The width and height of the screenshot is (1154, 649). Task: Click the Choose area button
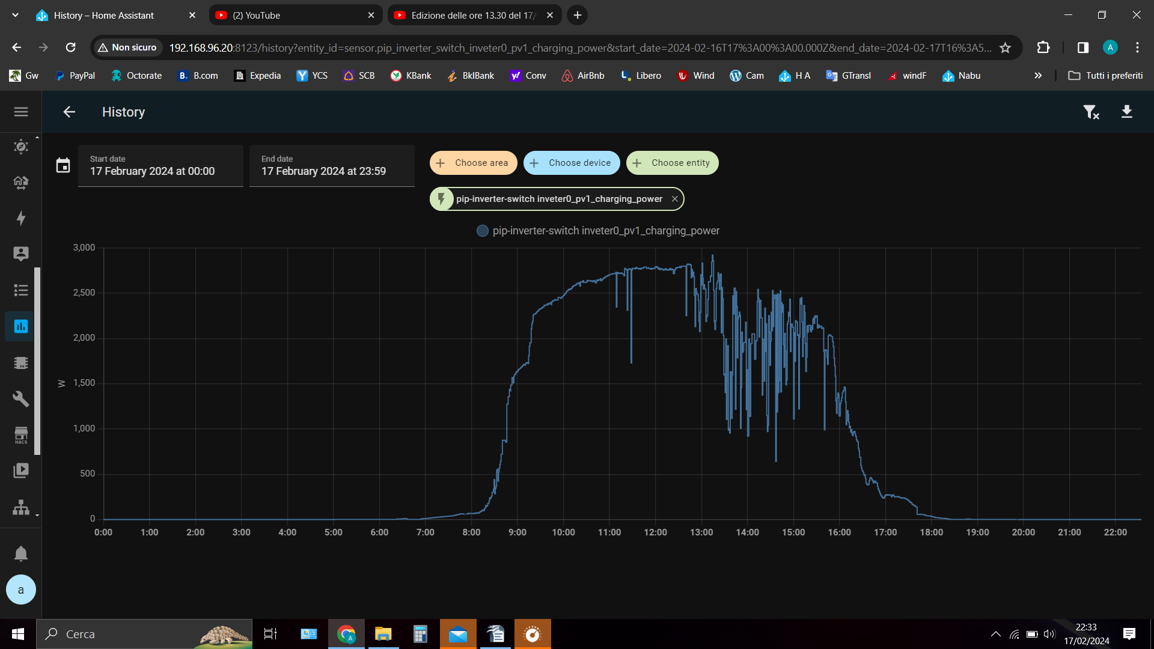click(474, 163)
